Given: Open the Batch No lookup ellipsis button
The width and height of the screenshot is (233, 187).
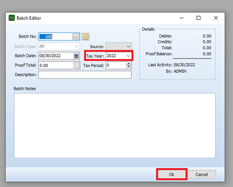Looking at the screenshot, I should pos(75,37).
